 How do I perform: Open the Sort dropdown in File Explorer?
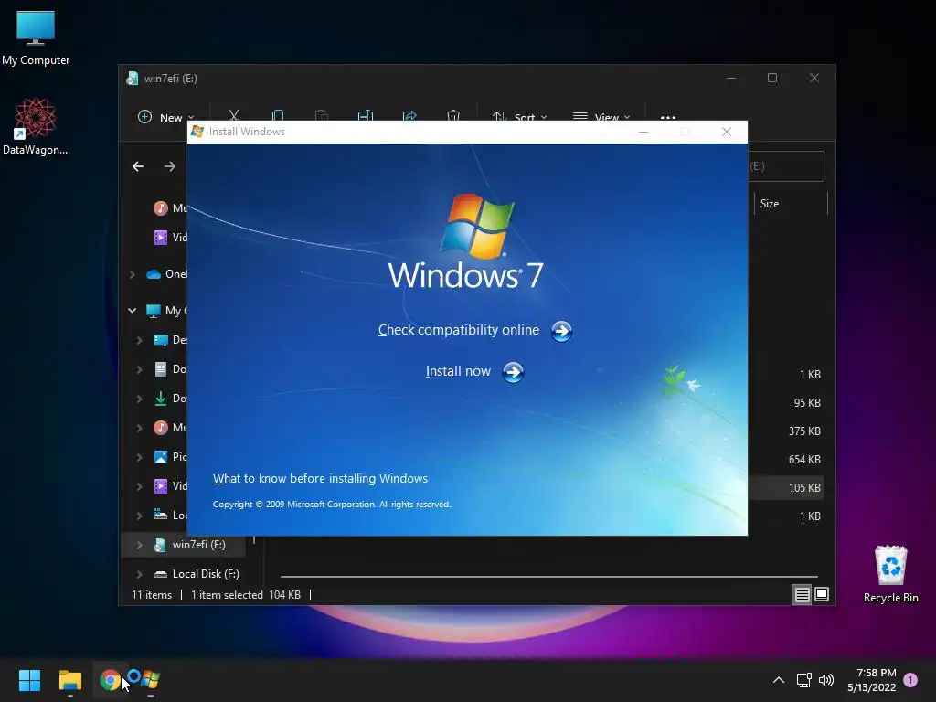point(519,117)
